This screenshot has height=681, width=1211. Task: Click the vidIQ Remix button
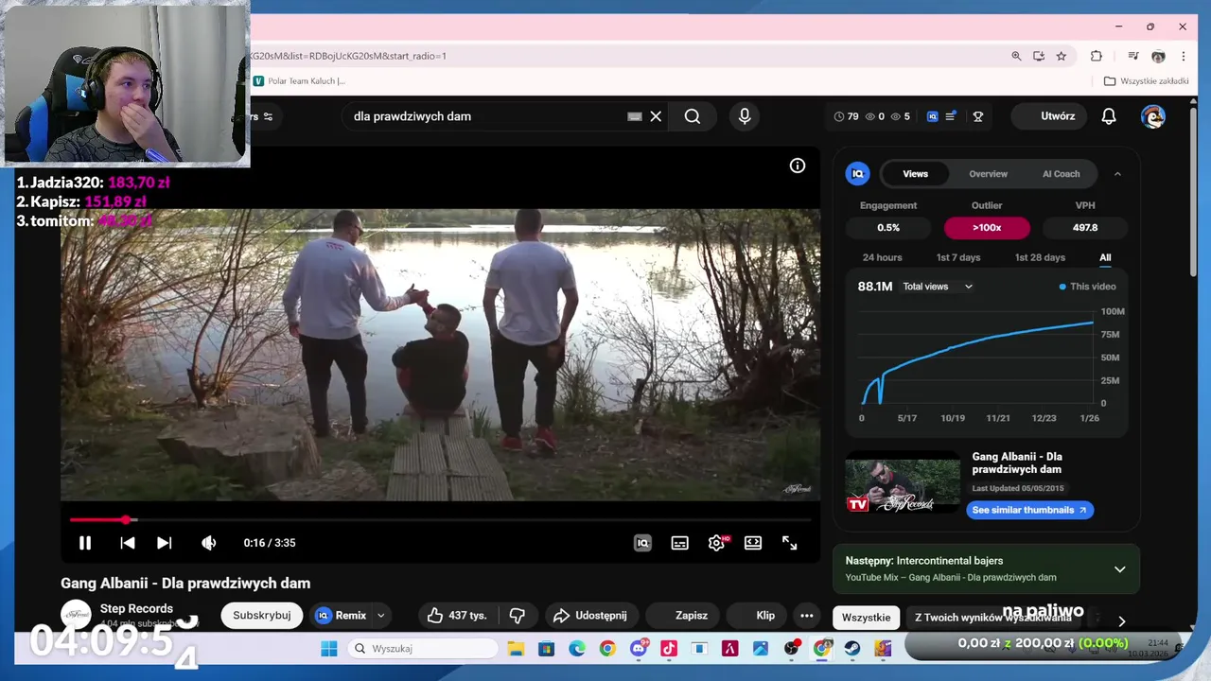click(341, 615)
